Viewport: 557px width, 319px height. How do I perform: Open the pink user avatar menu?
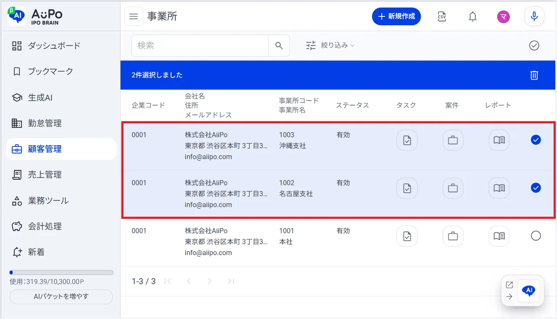(x=503, y=17)
